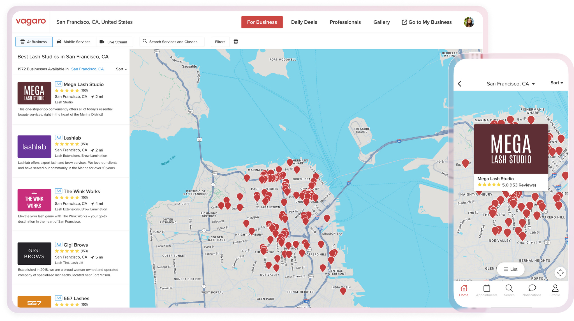Screen dimensions: 574x321
Task: Click the For Business button
Action: coord(262,22)
